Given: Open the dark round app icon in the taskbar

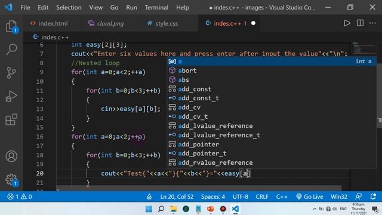Looking at the screenshot, I should 186,209.
